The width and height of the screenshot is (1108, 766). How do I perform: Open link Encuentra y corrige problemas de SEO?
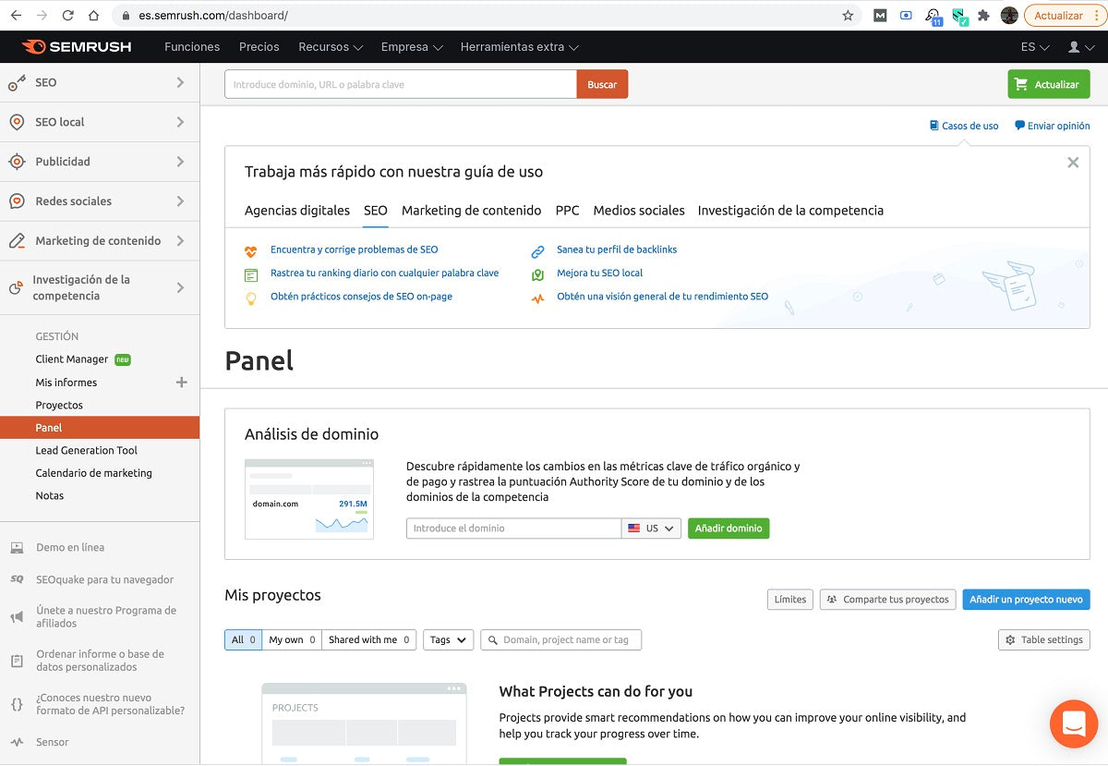point(354,249)
